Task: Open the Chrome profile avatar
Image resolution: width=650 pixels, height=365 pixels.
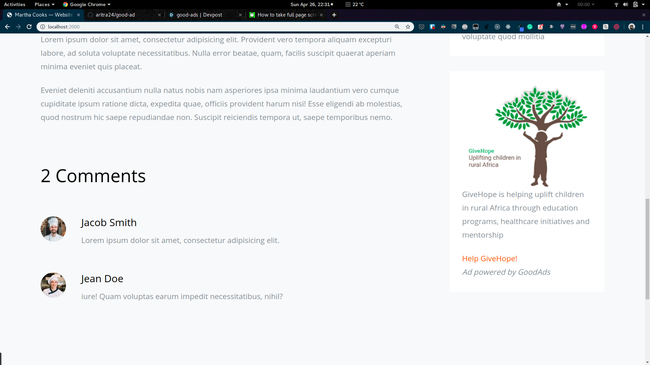Action: [632, 27]
